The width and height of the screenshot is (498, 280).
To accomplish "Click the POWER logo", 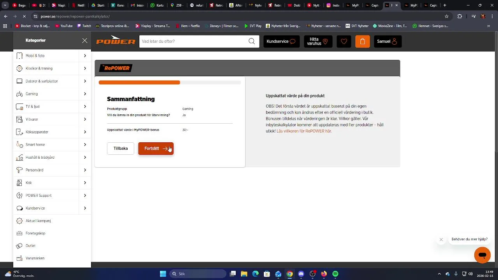I will pos(116,41).
